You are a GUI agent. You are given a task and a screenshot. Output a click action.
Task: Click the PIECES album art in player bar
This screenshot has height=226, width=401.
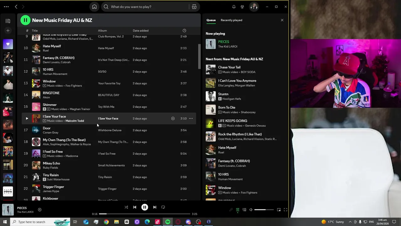[8, 210]
